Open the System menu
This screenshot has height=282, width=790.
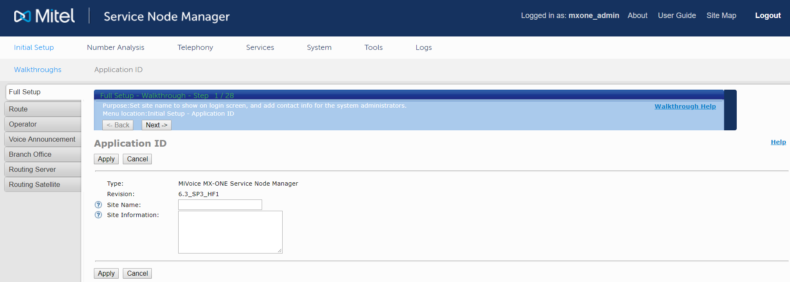[x=319, y=47]
